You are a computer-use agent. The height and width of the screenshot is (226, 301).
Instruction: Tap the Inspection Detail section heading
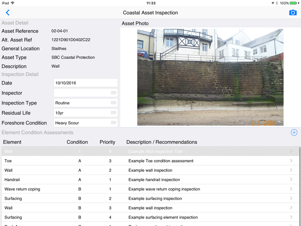(x=20, y=74)
